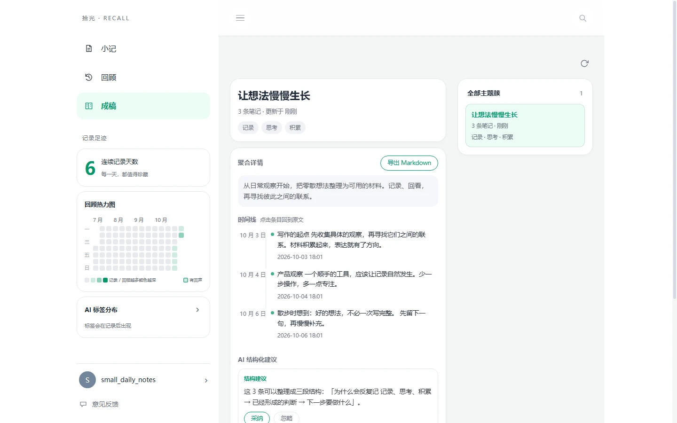This screenshot has height=423, width=677.
Task: Click the 思考 tag chip
Action: (x=272, y=127)
